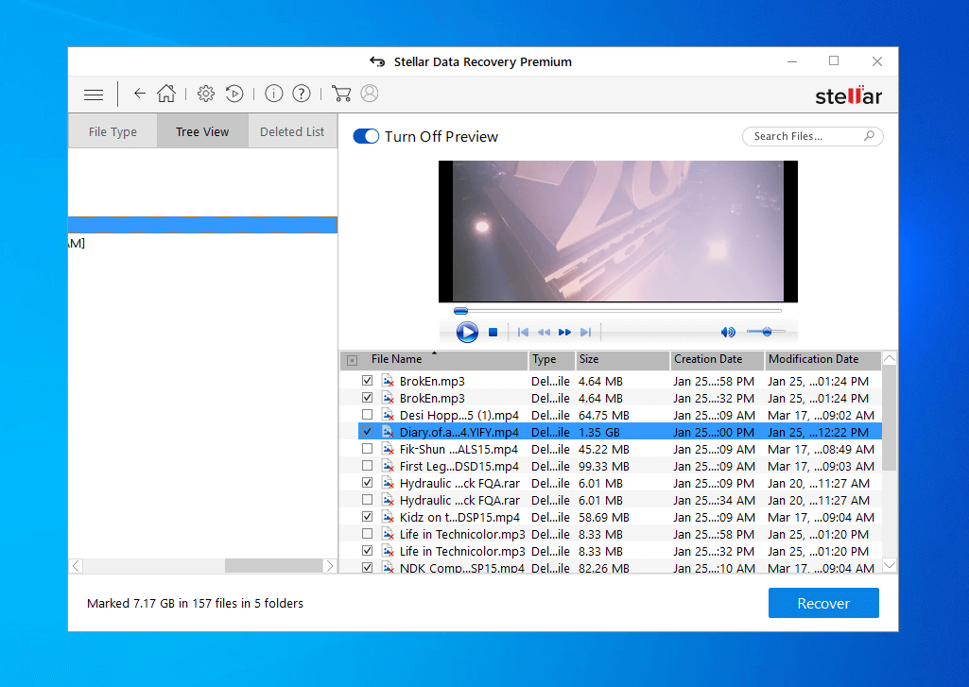969x687 pixels.
Task: Adjust the volume slider
Action: point(767,333)
